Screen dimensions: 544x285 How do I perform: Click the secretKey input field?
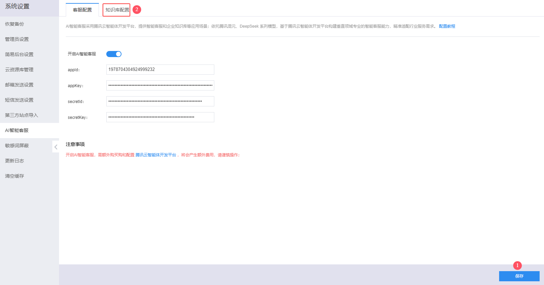[160, 117]
